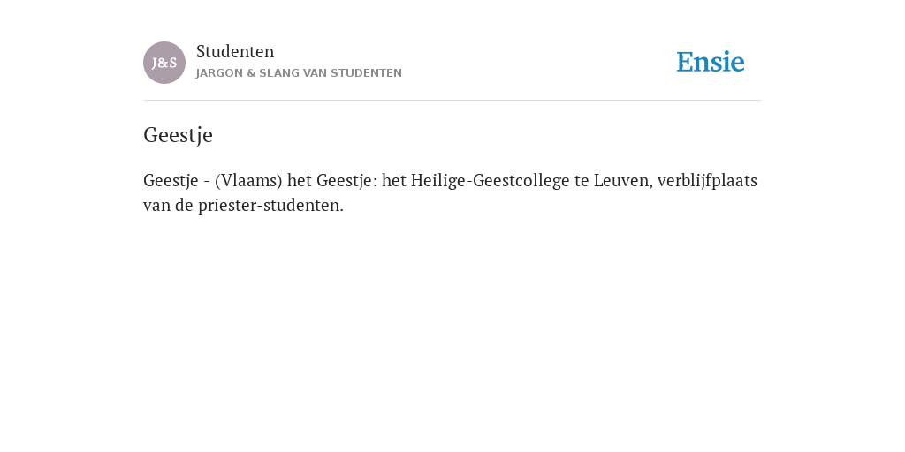Screen dimensions: 905x452
Task: Click the Studenten author name
Action: point(235,51)
